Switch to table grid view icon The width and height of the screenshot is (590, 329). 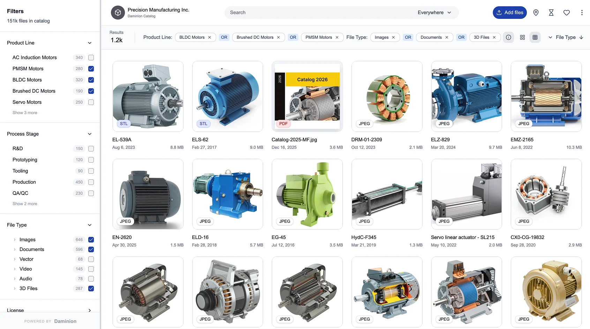pyautogui.click(x=535, y=37)
